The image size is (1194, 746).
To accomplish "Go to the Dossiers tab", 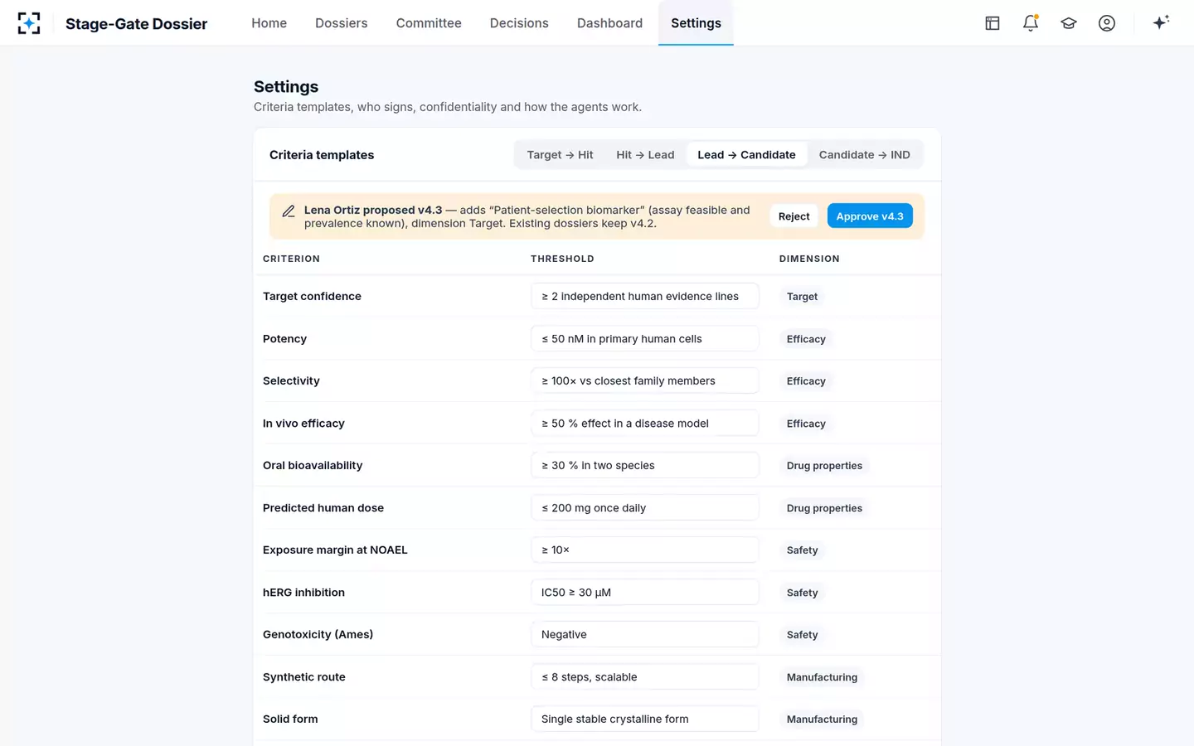I will point(341,23).
